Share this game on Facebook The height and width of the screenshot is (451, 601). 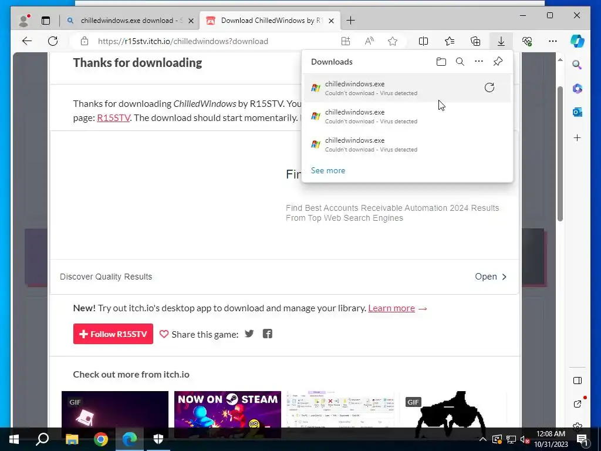(268, 334)
